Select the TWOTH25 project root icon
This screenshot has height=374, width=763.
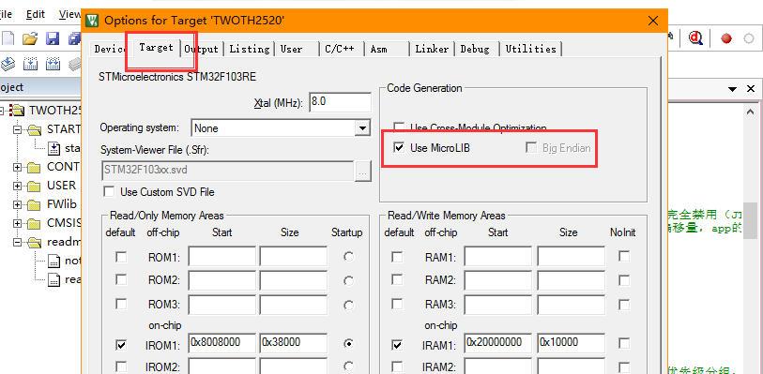tap(18, 111)
